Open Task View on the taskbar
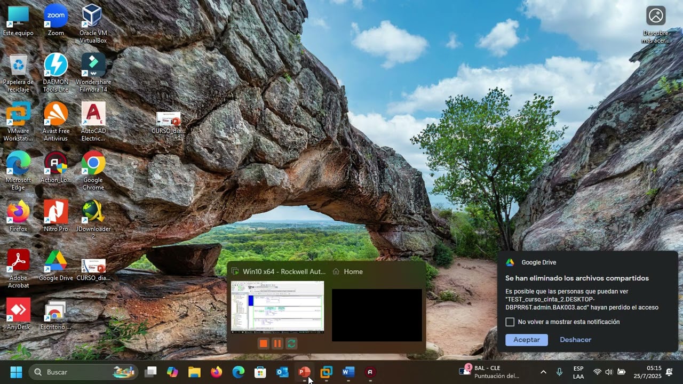The width and height of the screenshot is (683, 384). pos(151,372)
